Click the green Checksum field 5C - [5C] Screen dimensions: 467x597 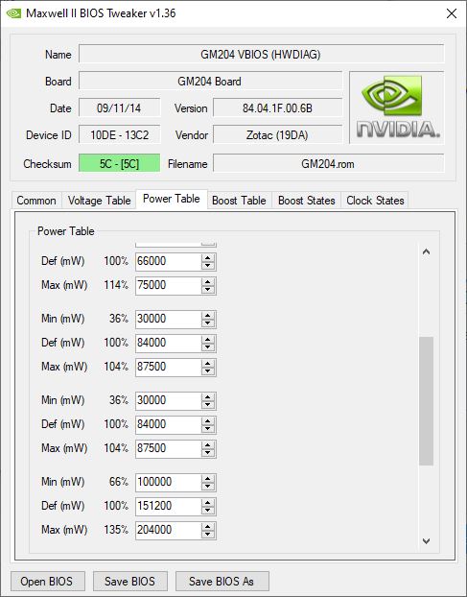pos(120,164)
